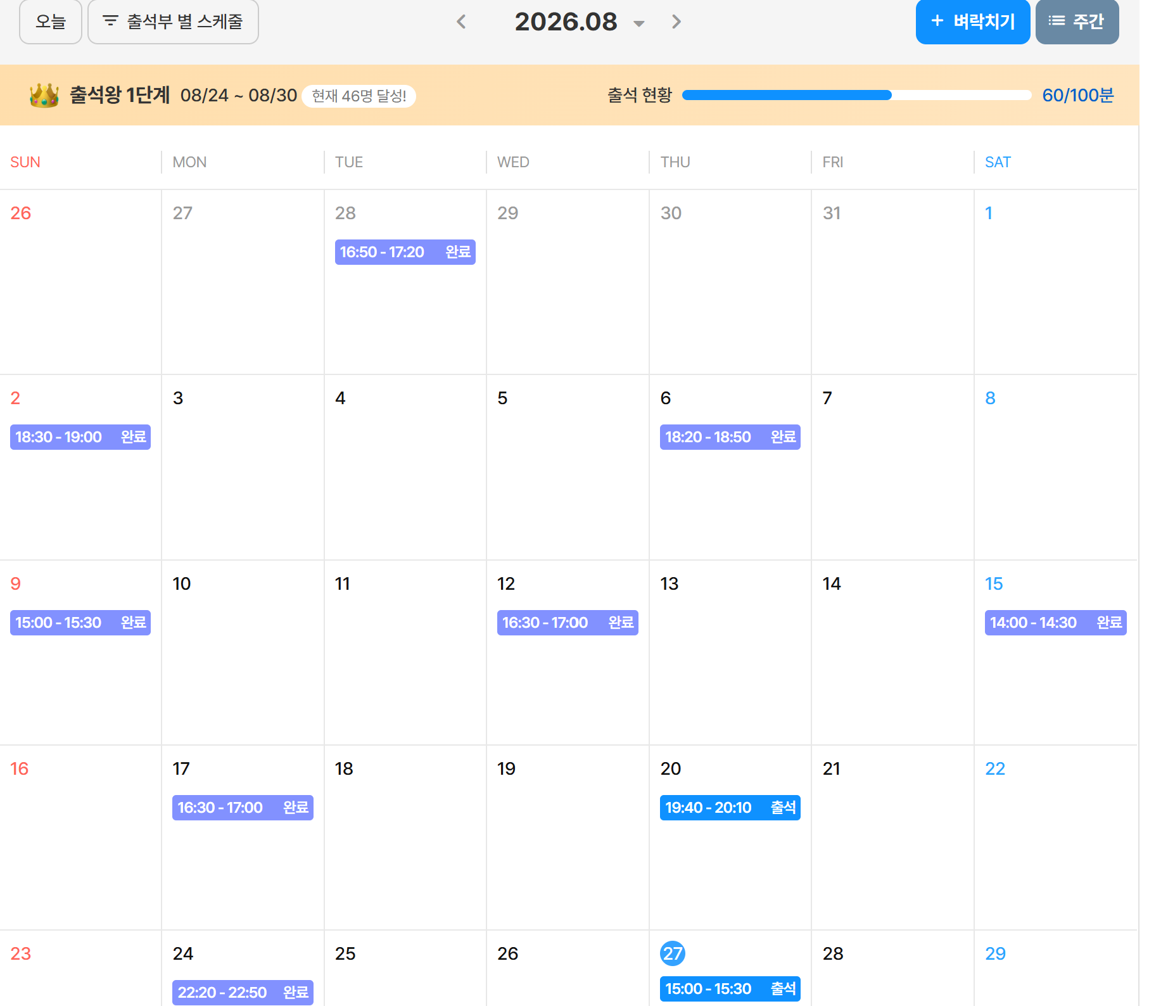Open the 18:30 - 19:00 session on the 2nd
This screenshot has height=1006, width=1149.
click(x=80, y=437)
